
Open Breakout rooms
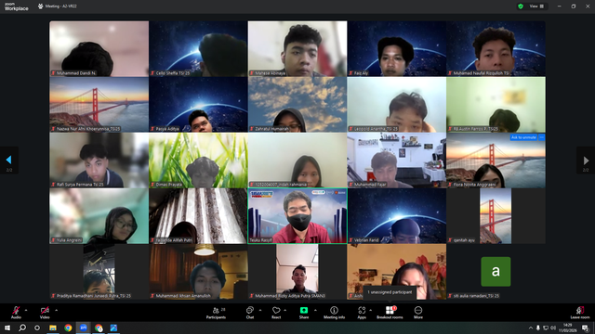pos(390,313)
